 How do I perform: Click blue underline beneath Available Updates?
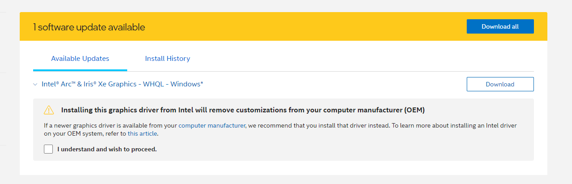pyautogui.click(x=80, y=70)
